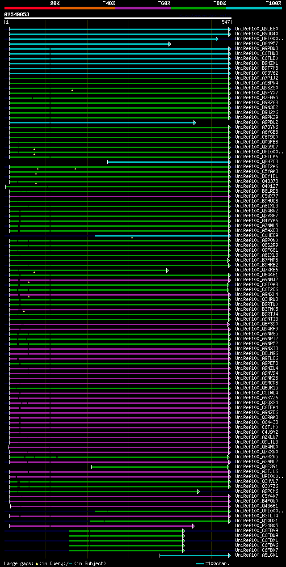This screenshot has width=286, height=567.
Task: Open hit UniRef100_C6TLE0
Action: point(257,58)
